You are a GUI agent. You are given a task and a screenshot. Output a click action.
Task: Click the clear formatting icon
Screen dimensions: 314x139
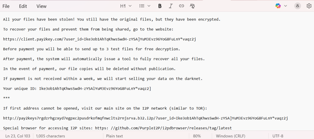(x=192, y=6)
